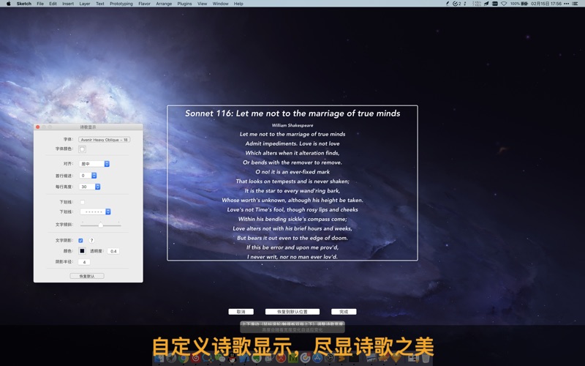Open the line height dropdown showing 30
The width and height of the screenshot is (585, 366).
tap(89, 187)
